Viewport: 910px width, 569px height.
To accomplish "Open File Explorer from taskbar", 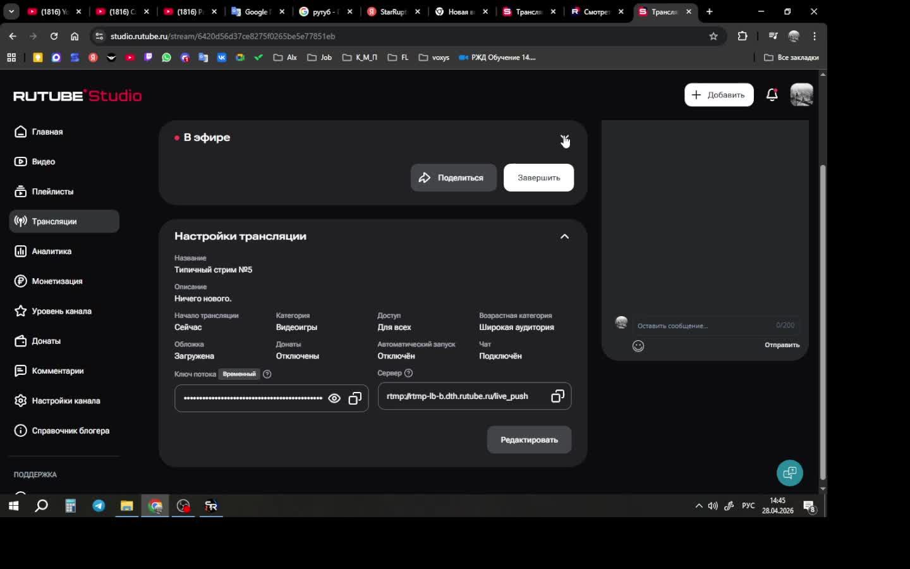I will pyautogui.click(x=127, y=506).
